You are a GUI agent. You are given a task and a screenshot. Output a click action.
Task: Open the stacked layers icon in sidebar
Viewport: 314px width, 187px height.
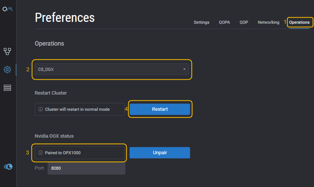click(7, 88)
